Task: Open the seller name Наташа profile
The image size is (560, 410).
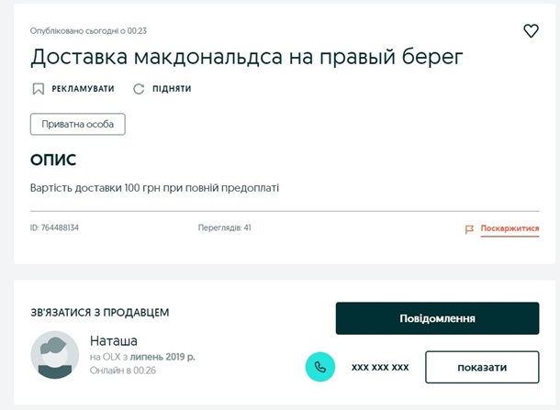Action: click(114, 341)
